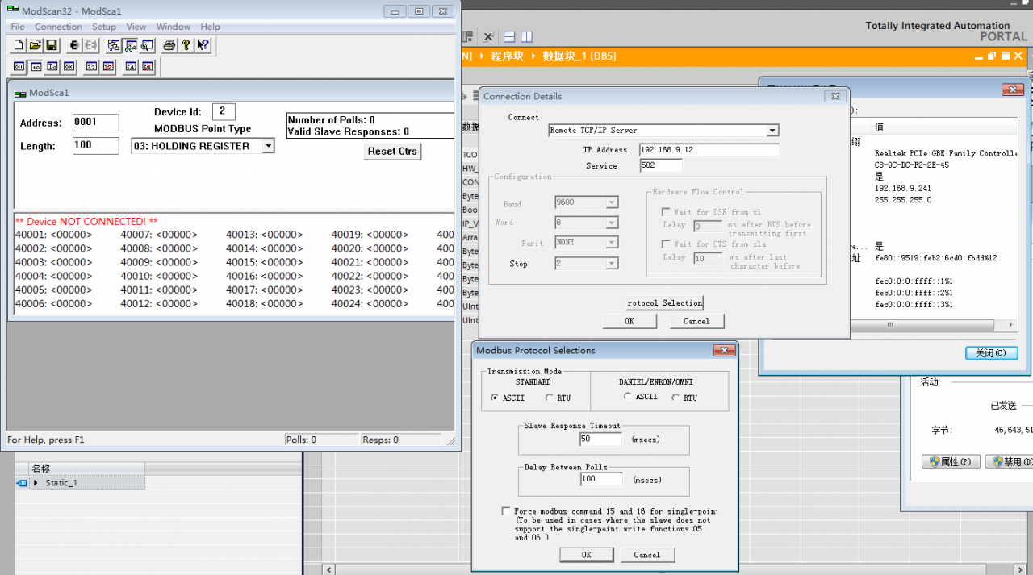Open the Setup menu

[104, 27]
